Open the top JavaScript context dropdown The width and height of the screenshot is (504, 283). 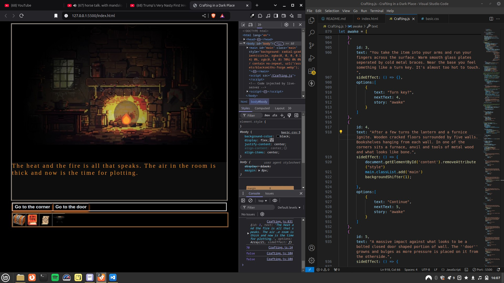tap(262, 201)
